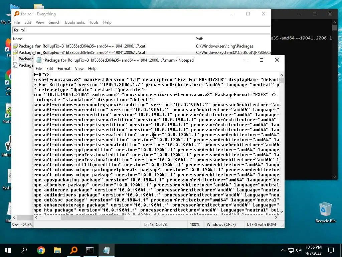Click the professionaledition line in Notepad
This screenshot has width=342, height=257.
(156, 155)
